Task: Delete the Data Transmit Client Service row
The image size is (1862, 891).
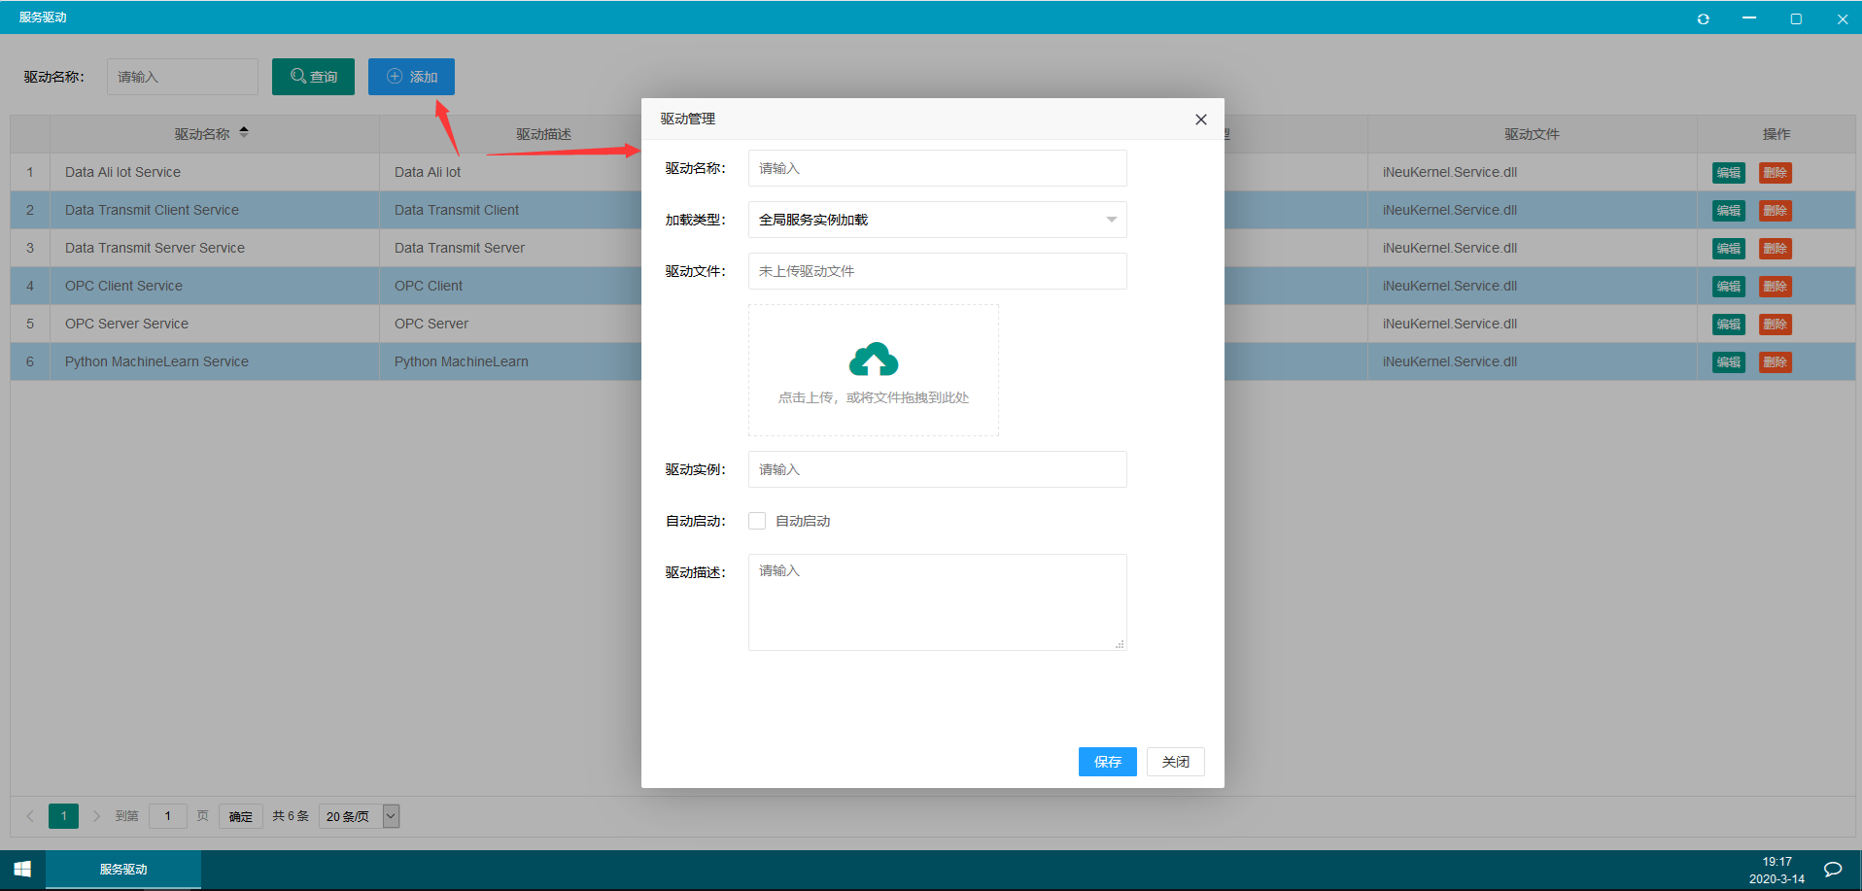Action: pyautogui.click(x=1775, y=211)
